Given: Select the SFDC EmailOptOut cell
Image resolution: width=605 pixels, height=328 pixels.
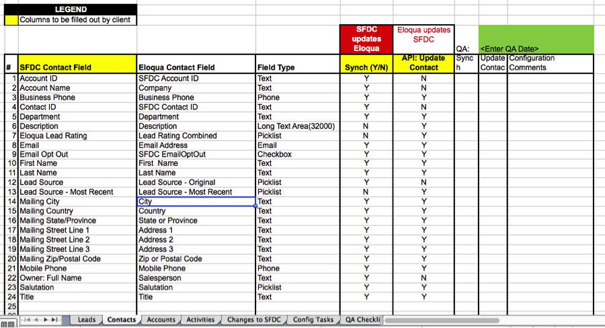Looking at the screenshot, I should (196, 155).
